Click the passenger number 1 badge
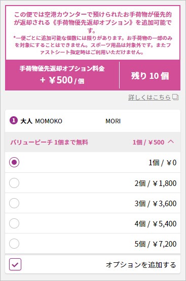Screen dimensions: 186x281 point(14,121)
